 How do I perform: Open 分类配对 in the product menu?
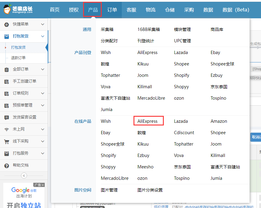pyautogui.click(x=109, y=41)
